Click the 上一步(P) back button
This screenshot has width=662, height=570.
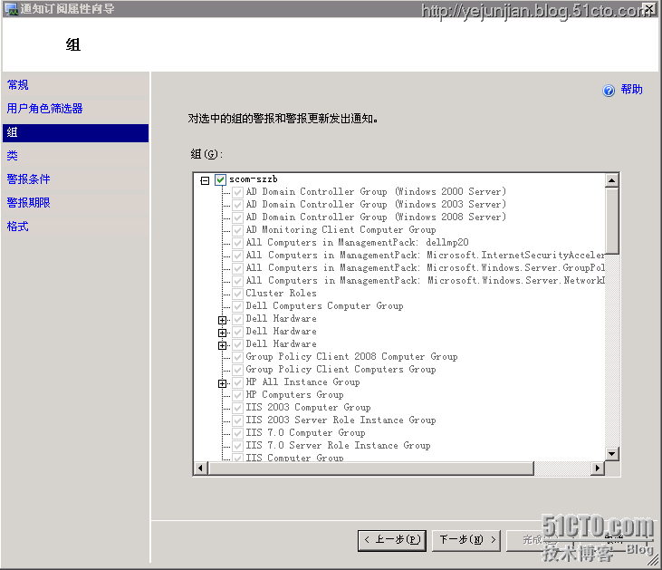click(x=392, y=540)
